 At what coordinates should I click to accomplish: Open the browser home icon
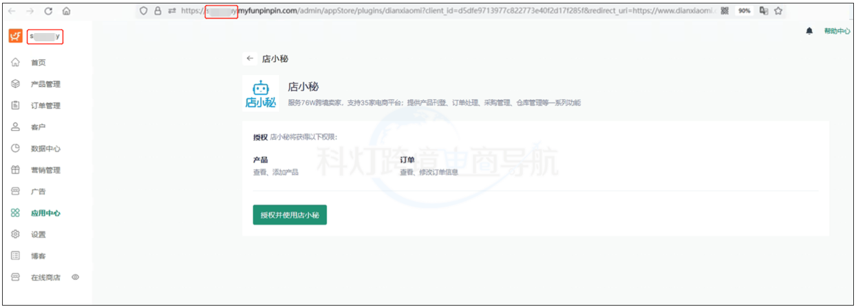tap(66, 11)
